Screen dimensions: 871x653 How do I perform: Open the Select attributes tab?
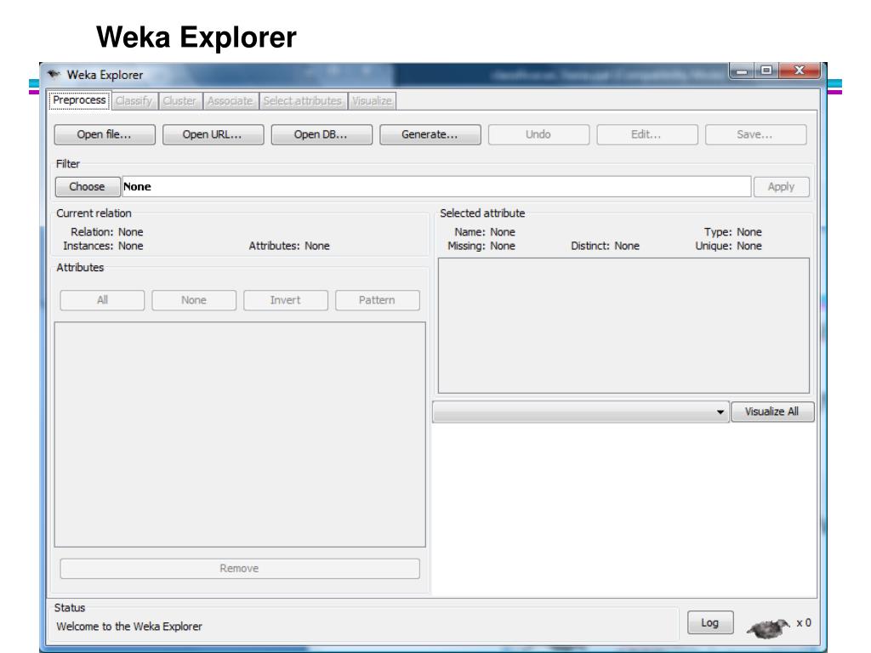click(x=303, y=101)
